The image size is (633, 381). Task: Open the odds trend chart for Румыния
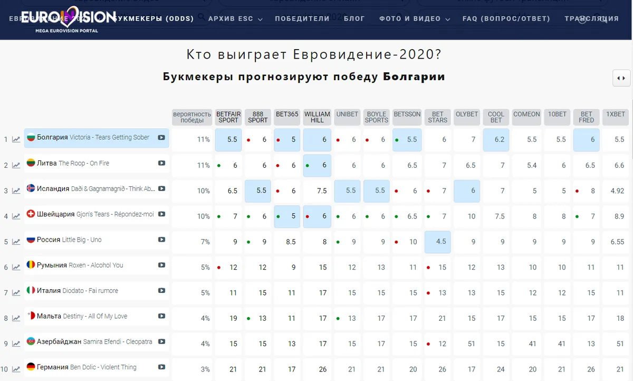click(x=16, y=268)
